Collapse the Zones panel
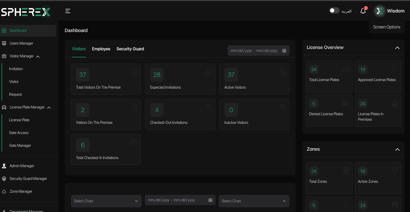Screen dimensions: 410x212 click(x=397, y=149)
